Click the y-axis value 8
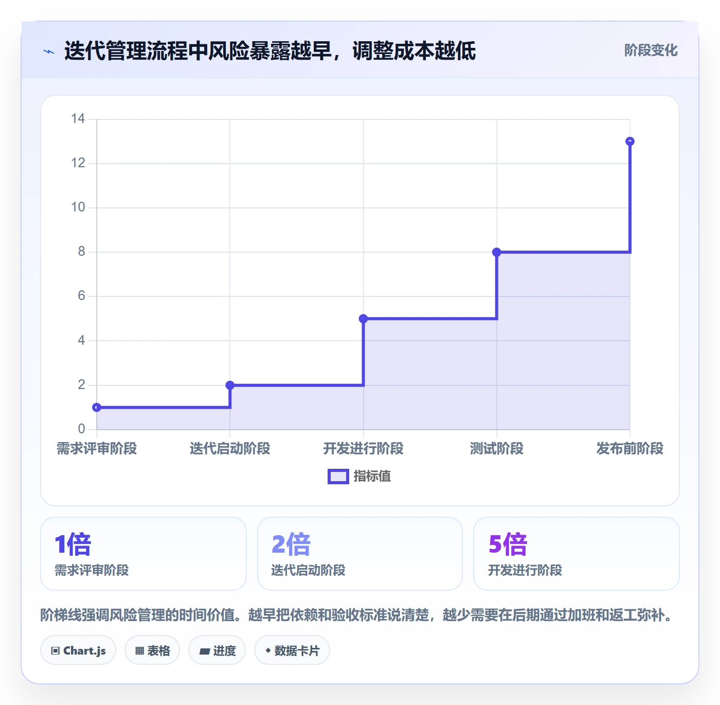Screen dimensions: 720x705 click(82, 252)
